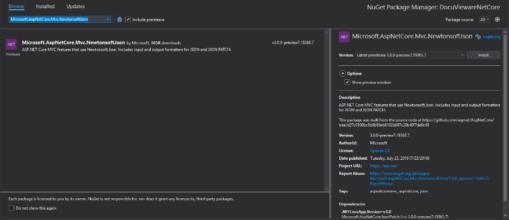Click the Install button
Screen dimensions: 509x220
click(483, 55)
